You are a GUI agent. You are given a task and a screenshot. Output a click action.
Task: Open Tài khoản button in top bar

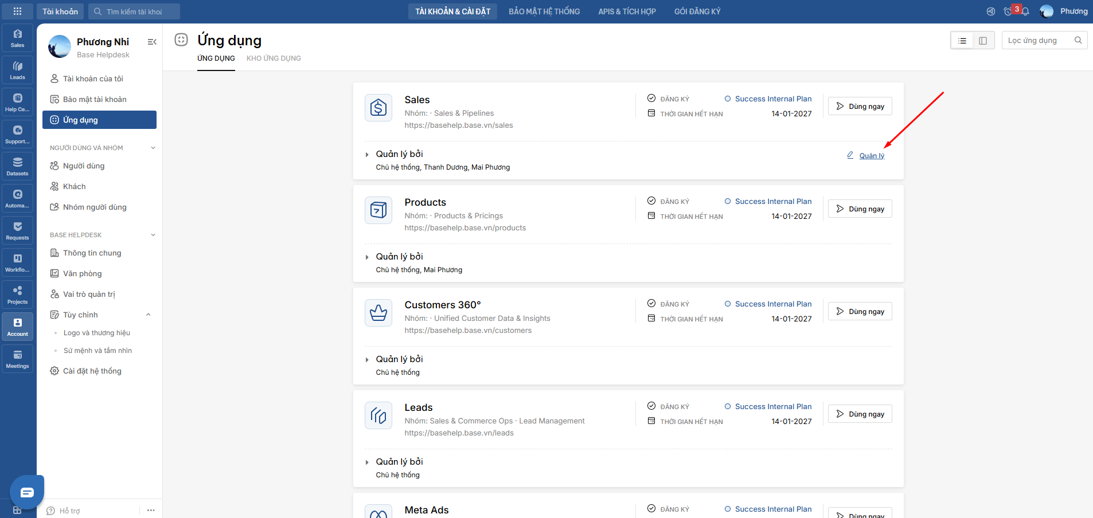tap(60, 11)
